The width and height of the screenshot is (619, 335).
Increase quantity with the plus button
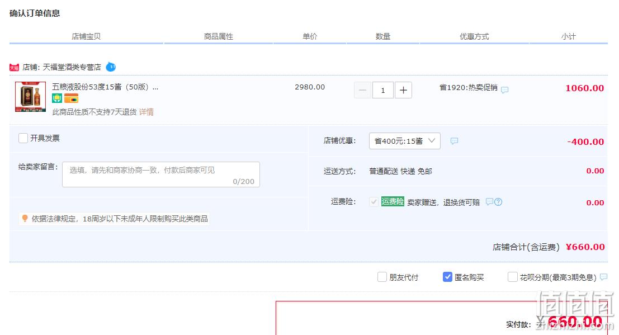[x=403, y=90]
